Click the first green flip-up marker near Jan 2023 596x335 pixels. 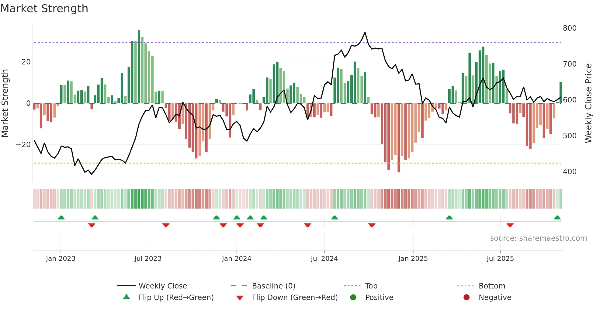61,218
